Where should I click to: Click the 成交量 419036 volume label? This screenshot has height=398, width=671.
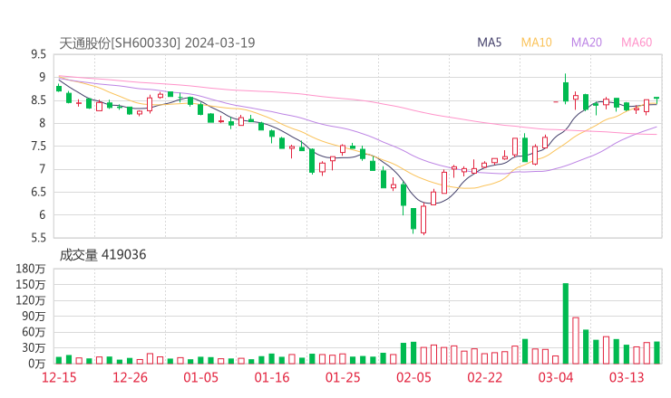[x=102, y=255]
